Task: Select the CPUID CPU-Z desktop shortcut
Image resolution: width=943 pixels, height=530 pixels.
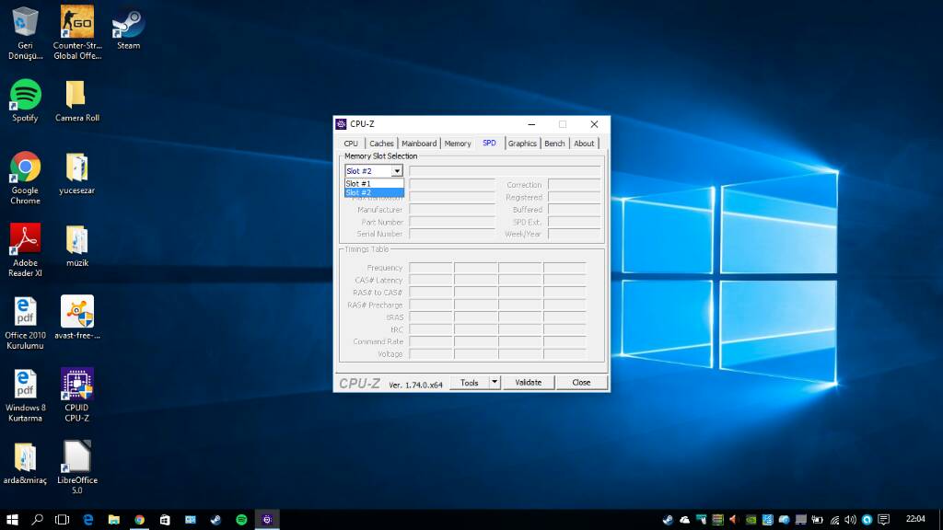Action: coord(76,385)
